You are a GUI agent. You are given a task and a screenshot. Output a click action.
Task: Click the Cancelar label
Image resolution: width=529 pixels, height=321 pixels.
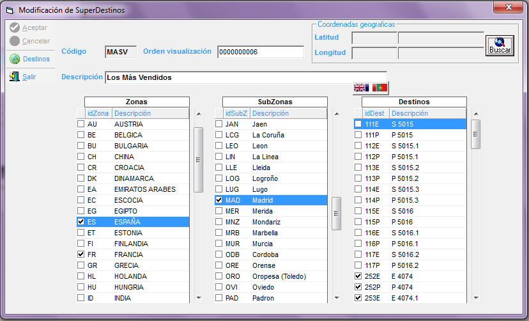36,41
